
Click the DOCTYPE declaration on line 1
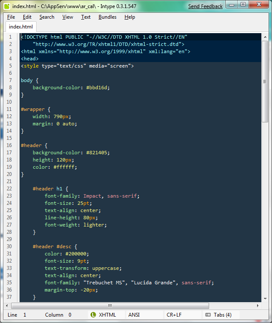(x=104, y=37)
